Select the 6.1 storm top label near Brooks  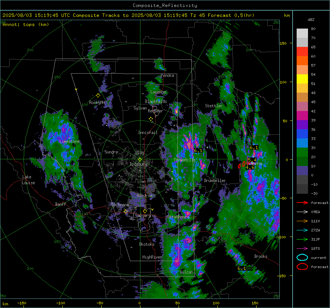(242, 268)
